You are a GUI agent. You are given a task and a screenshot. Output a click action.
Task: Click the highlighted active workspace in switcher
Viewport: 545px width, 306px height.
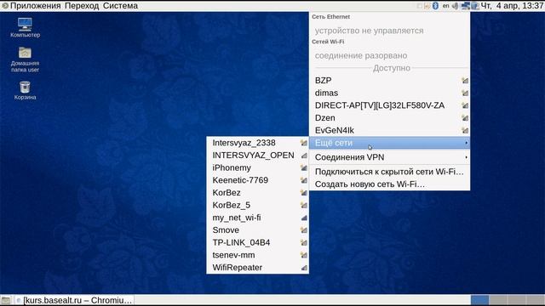[480, 300]
